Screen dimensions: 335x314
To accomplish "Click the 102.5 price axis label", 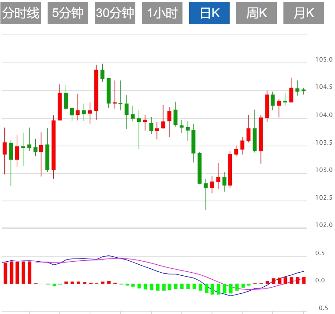I will point(324,197).
